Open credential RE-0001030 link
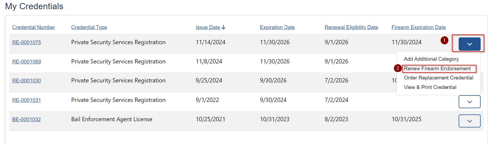Image resolution: width=488 pixels, height=144 pixels. [x=27, y=81]
